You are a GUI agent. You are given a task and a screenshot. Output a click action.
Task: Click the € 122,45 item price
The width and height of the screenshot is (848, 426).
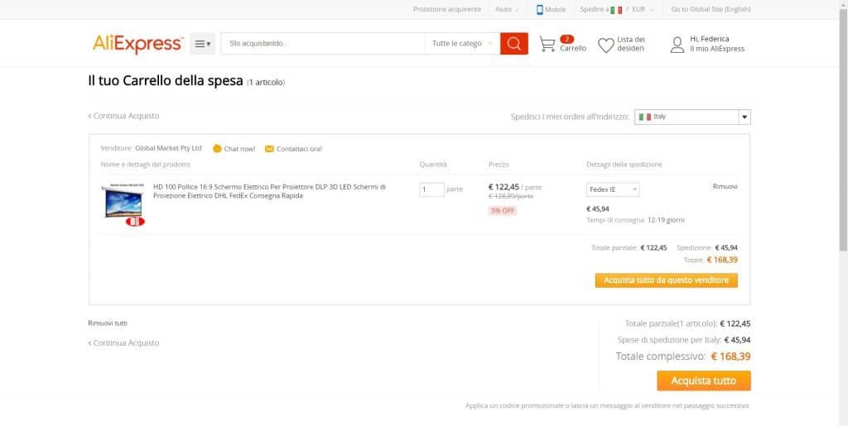click(503, 187)
